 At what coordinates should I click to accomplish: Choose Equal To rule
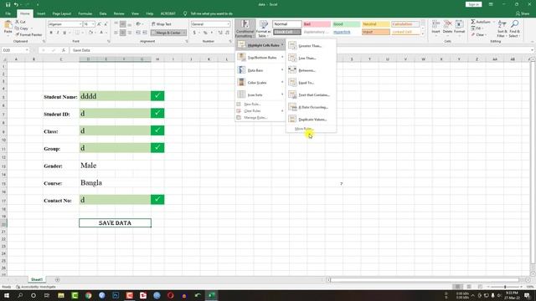pyautogui.click(x=311, y=83)
